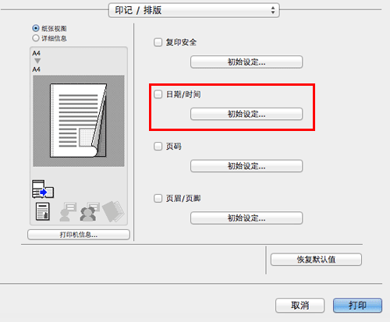390x322 pixels.
Task: Click the single-user speech bubble icon
Action: [68, 212]
